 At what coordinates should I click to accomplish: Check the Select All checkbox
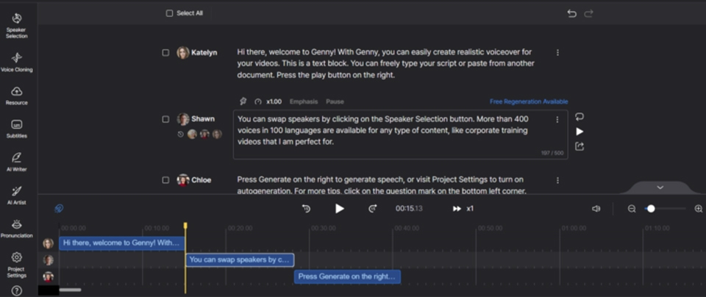point(170,13)
